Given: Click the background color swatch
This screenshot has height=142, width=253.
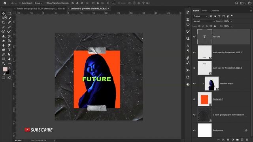Looking at the screenshot, I should click(8, 73).
